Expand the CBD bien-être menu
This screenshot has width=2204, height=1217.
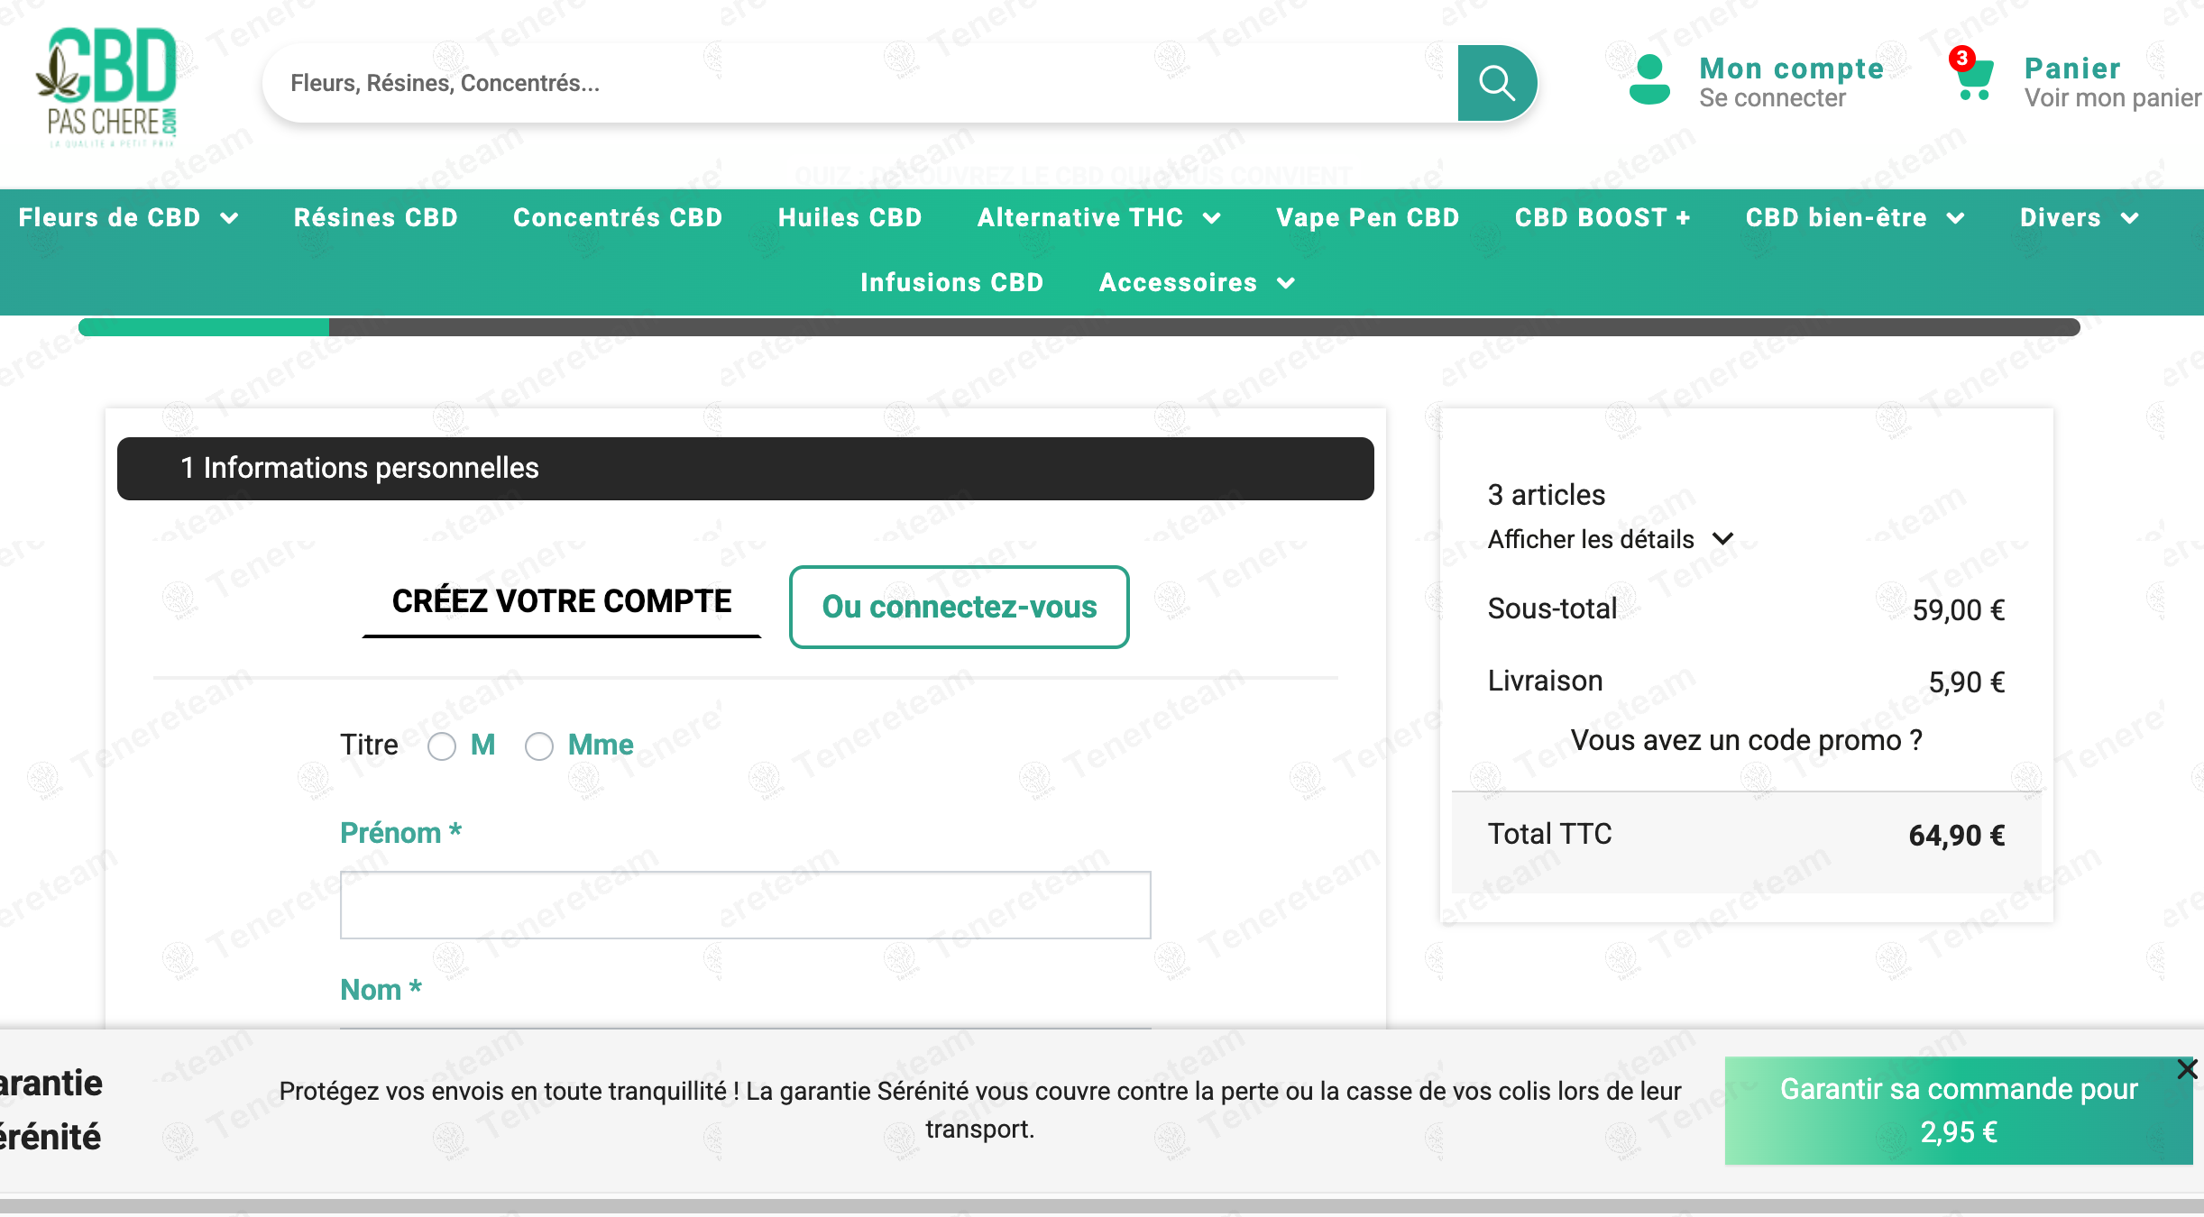(1955, 218)
